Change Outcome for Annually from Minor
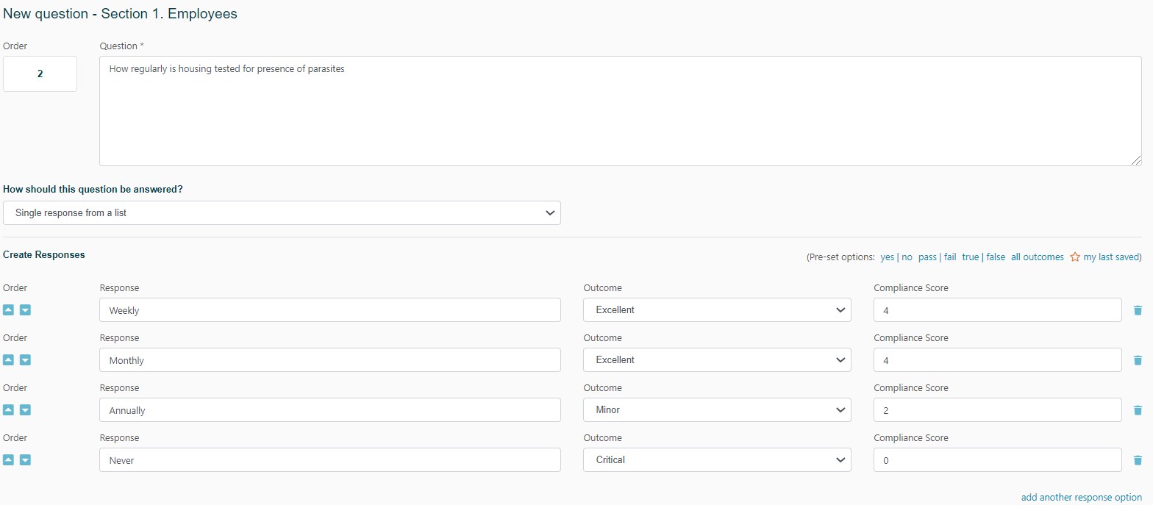Screen dimensions: 1153x505 tap(717, 410)
